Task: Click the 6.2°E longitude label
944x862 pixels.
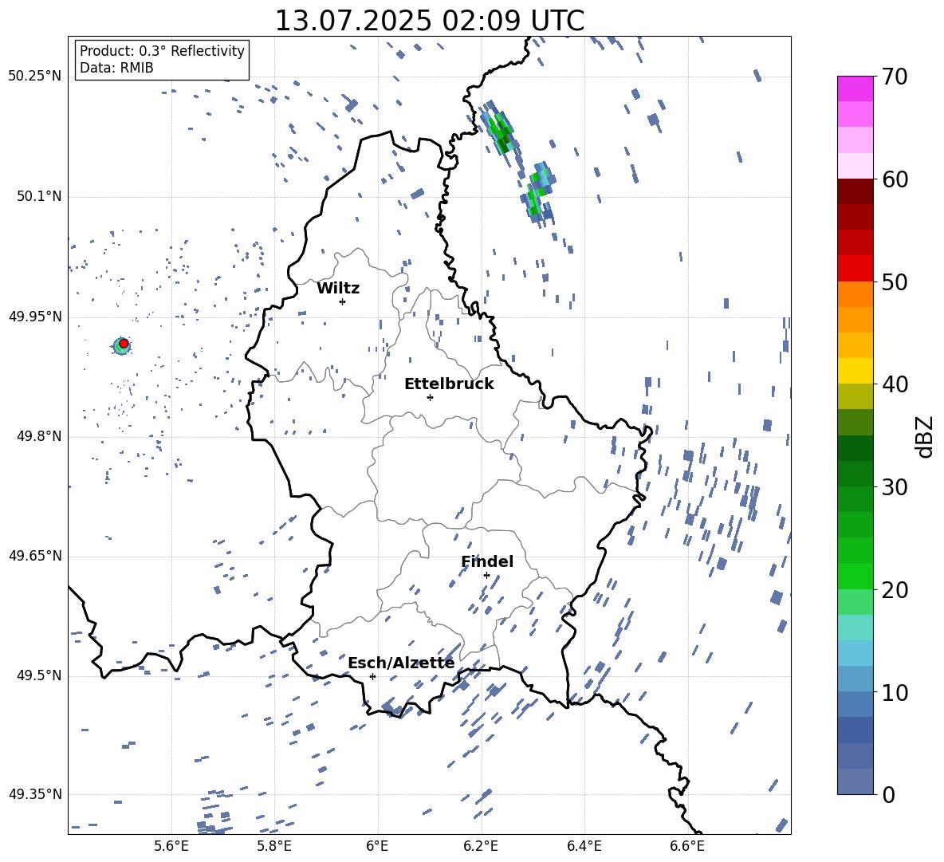Action: 481,846
